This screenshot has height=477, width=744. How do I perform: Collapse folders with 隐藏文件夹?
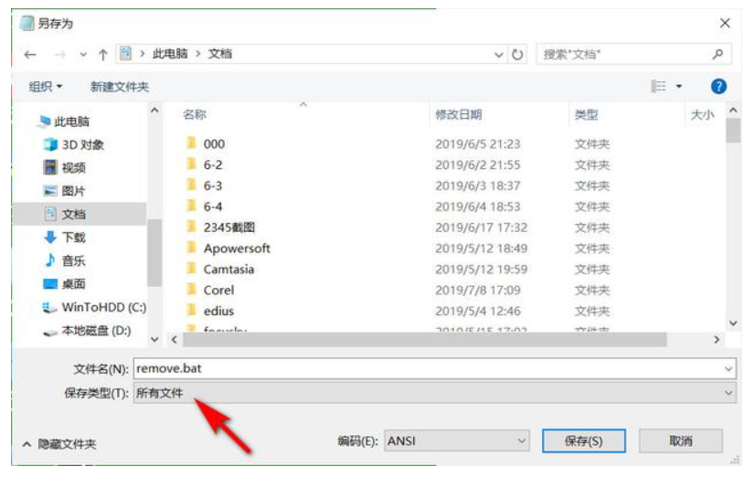[x=59, y=444]
